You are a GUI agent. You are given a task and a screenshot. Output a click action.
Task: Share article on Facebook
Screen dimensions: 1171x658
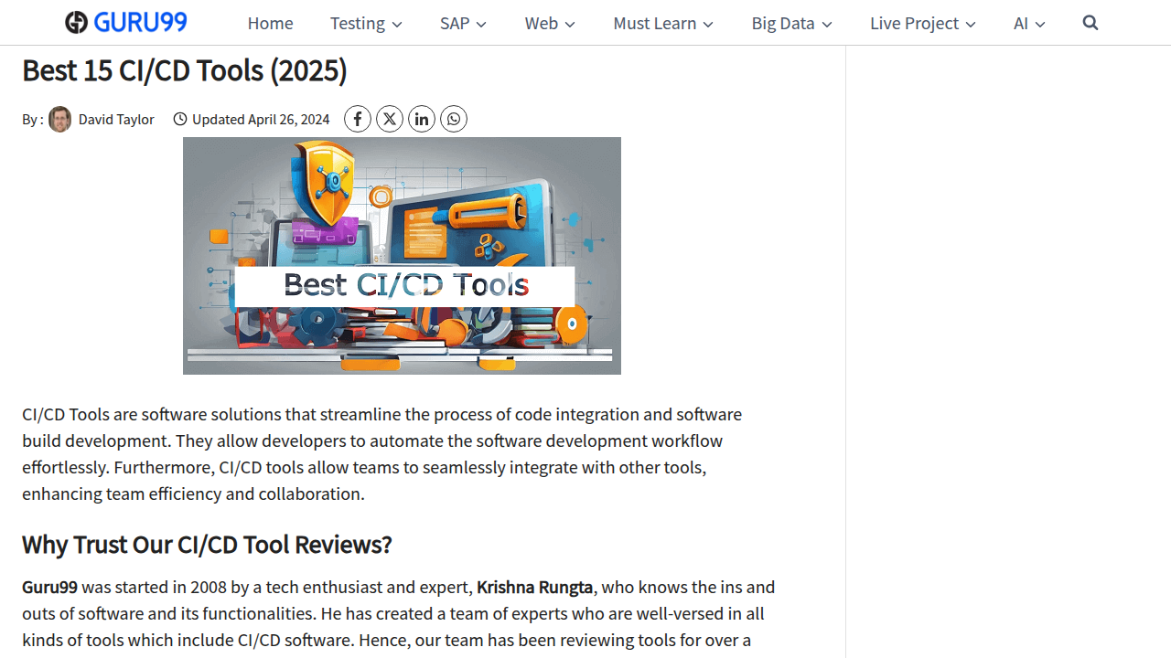point(358,119)
